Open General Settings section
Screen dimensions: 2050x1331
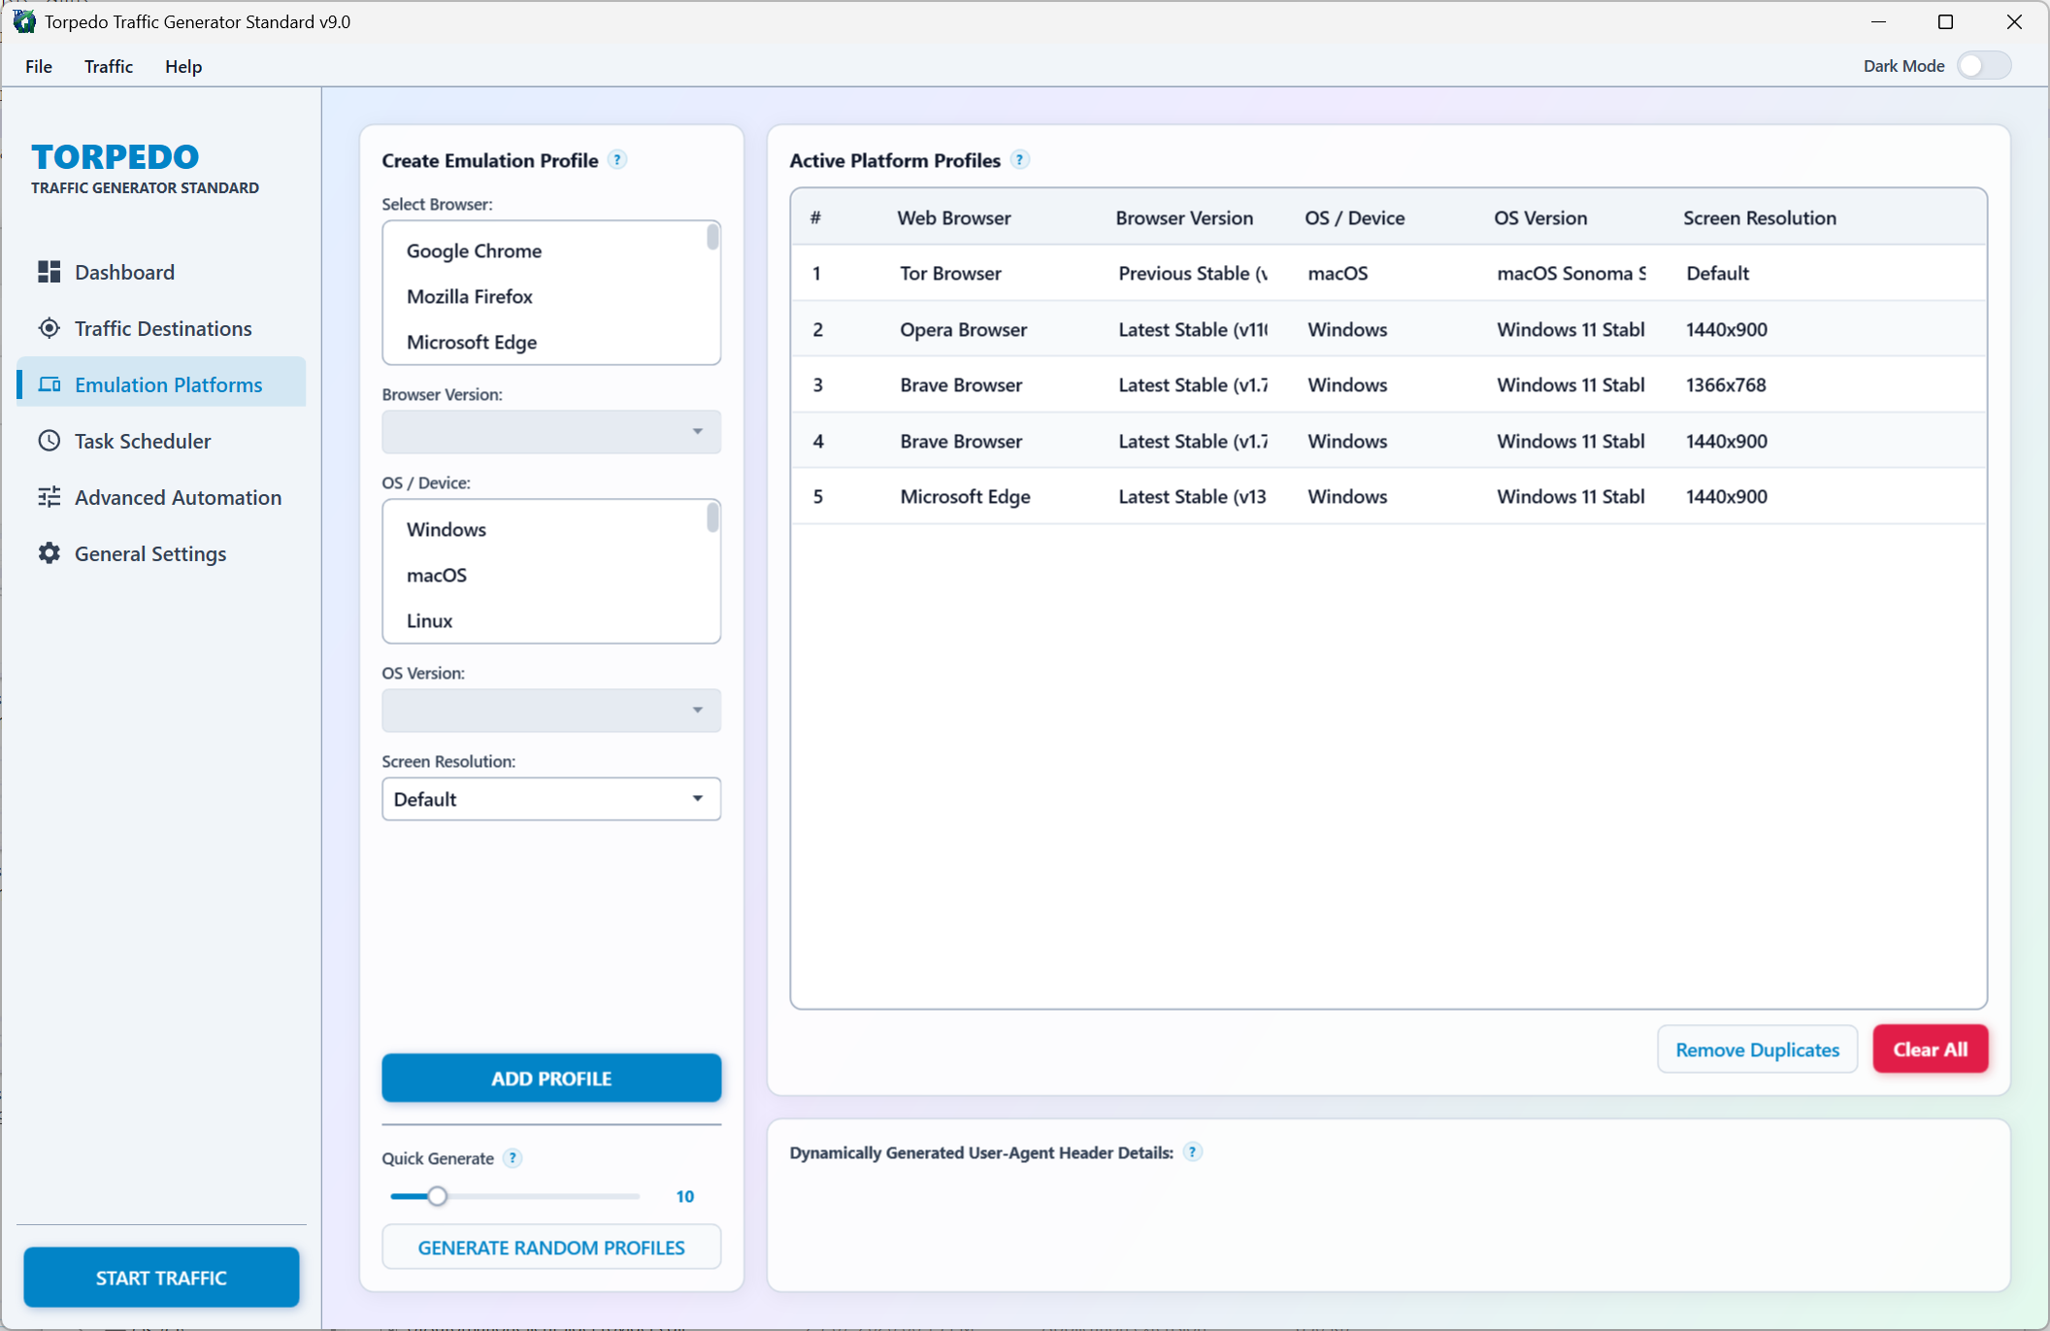(161, 553)
